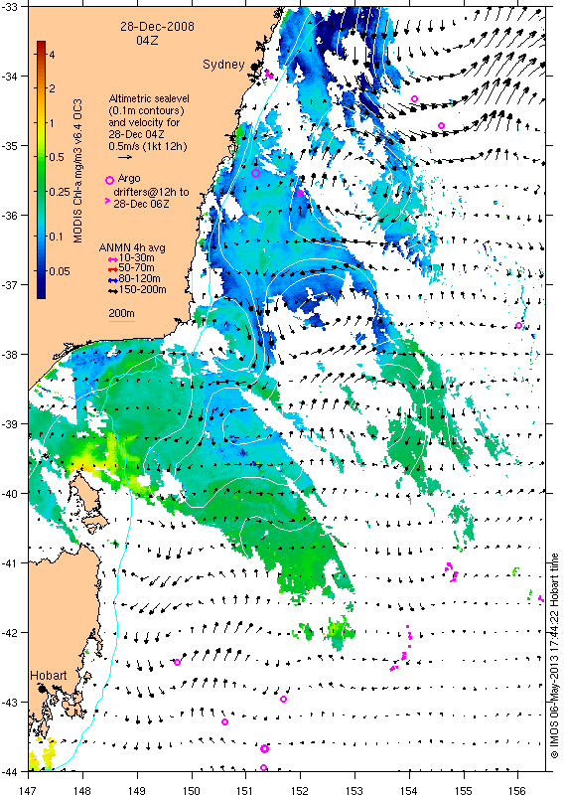Click latitude axis label -38
The image size is (566, 795).
(x=9, y=355)
